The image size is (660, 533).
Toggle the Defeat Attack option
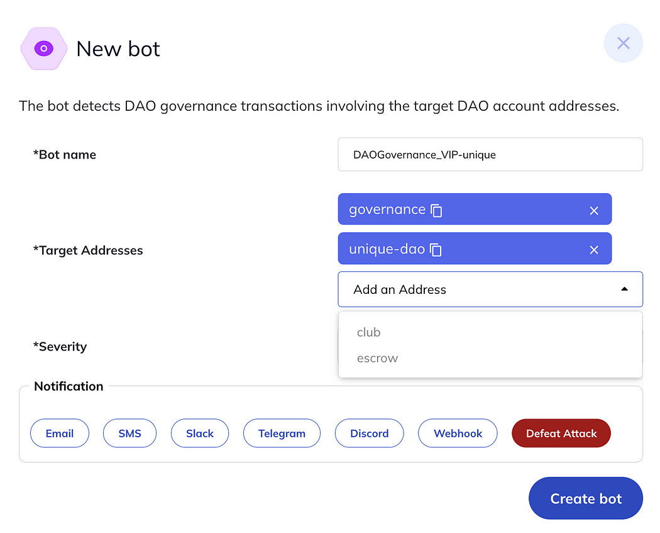[x=561, y=433]
